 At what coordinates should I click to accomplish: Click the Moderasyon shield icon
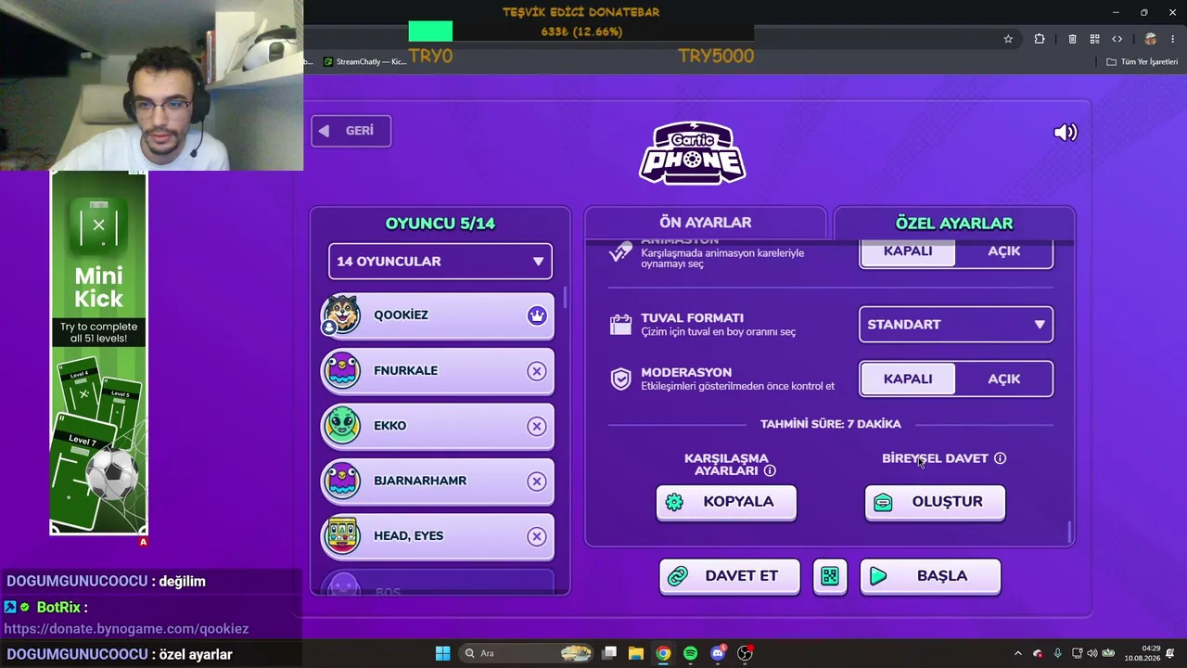coord(620,379)
